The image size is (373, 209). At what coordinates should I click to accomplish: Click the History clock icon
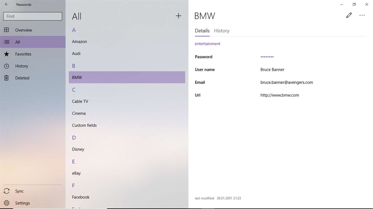click(x=6, y=66)
